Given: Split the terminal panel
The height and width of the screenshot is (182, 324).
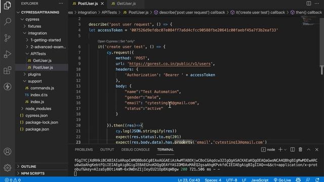Looking at the screenshot, I should 293,150.
